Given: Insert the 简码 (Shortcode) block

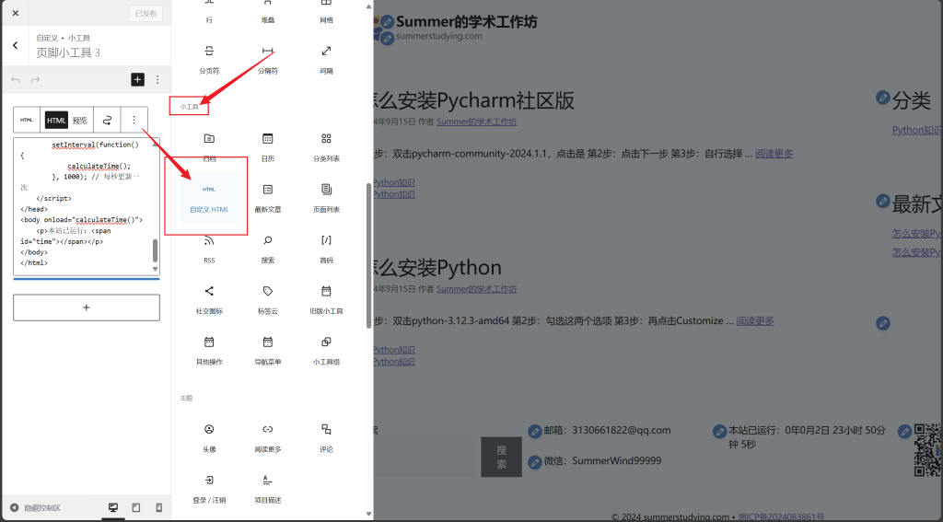Looking at the screenshot, I should click(x=326, y=249).
